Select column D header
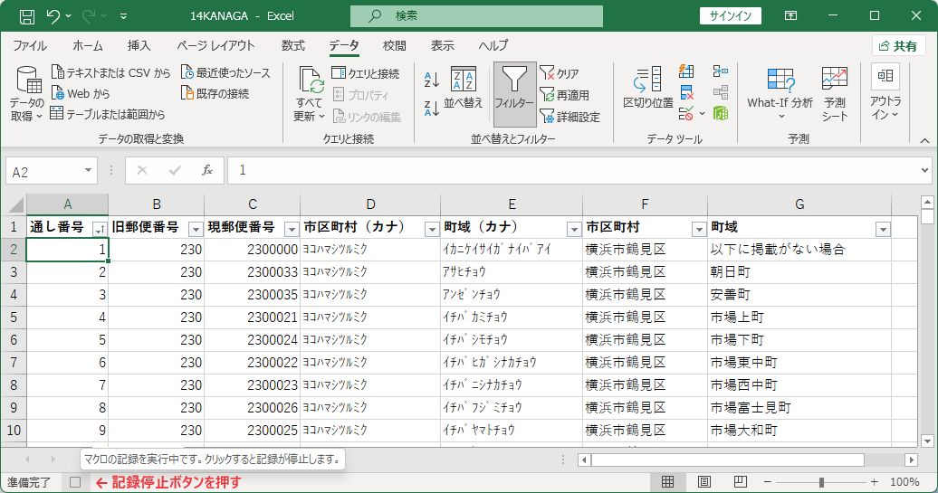938x493 pixels. (x=370, y=204)
